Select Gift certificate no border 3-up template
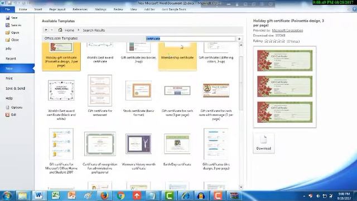The width and height of the screenshot is (357, 201). tap(138, 53)
